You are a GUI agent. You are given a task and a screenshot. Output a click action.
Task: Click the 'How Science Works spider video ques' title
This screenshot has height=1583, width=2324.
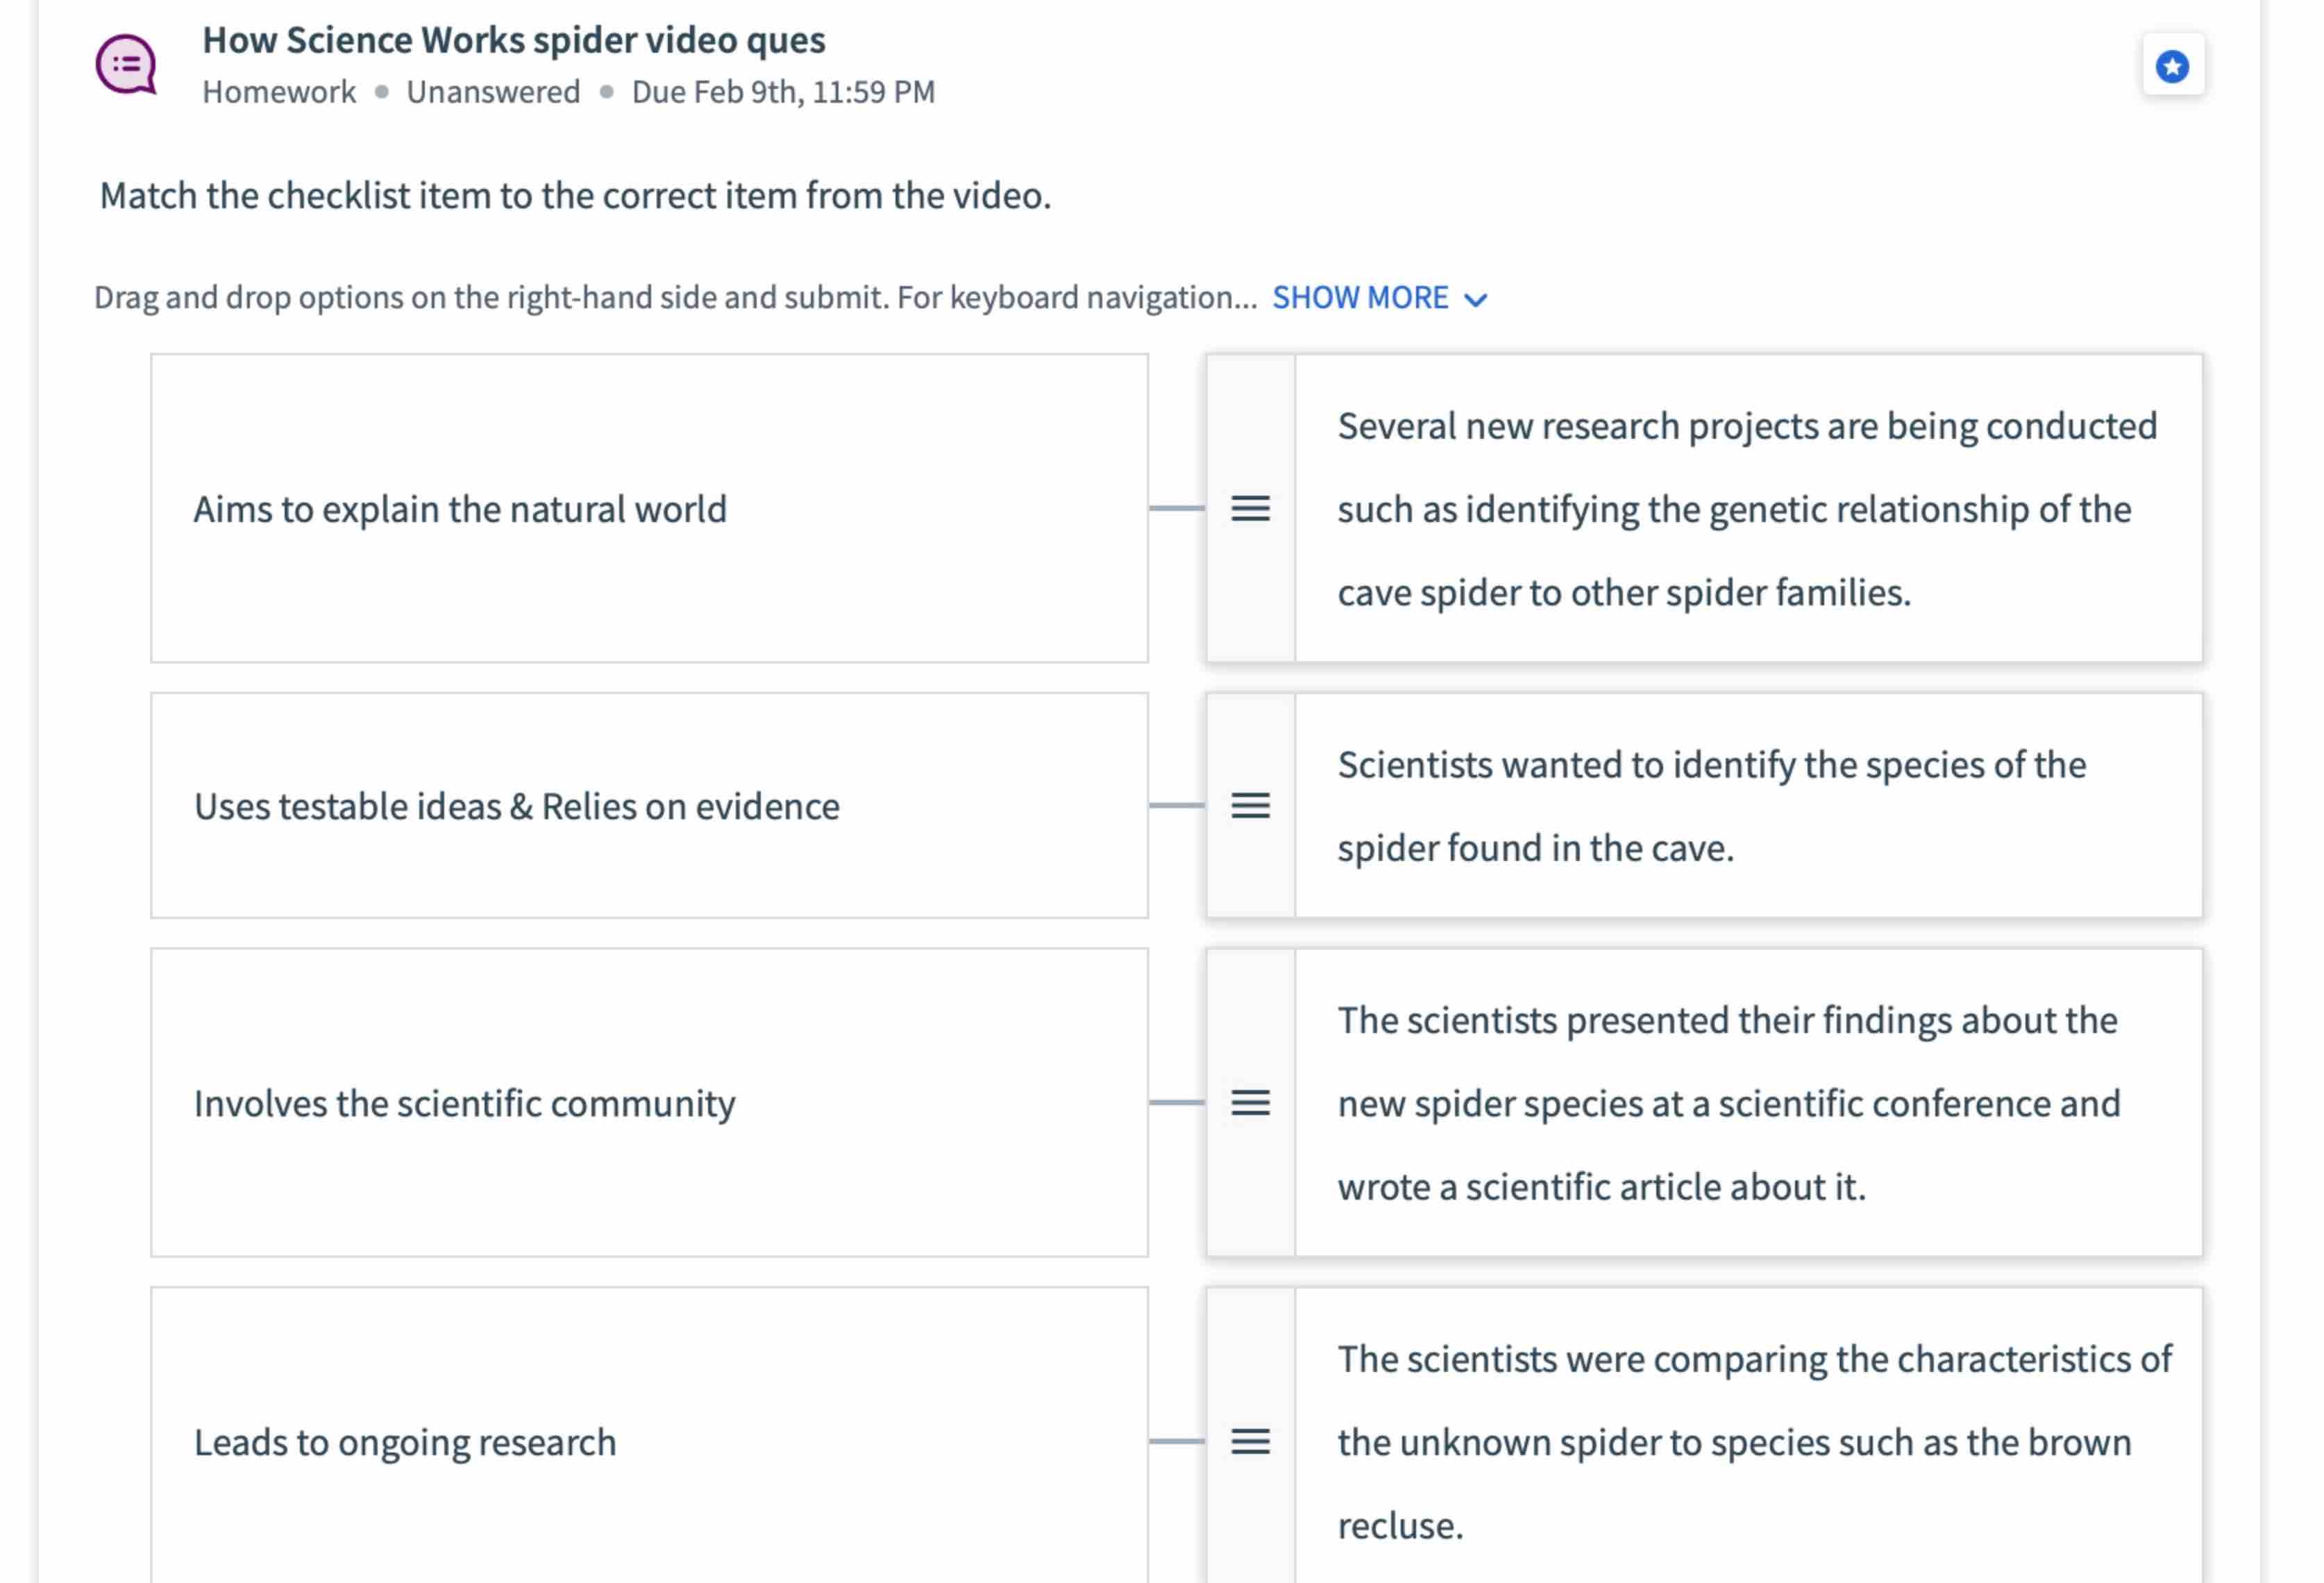point(514,40)
